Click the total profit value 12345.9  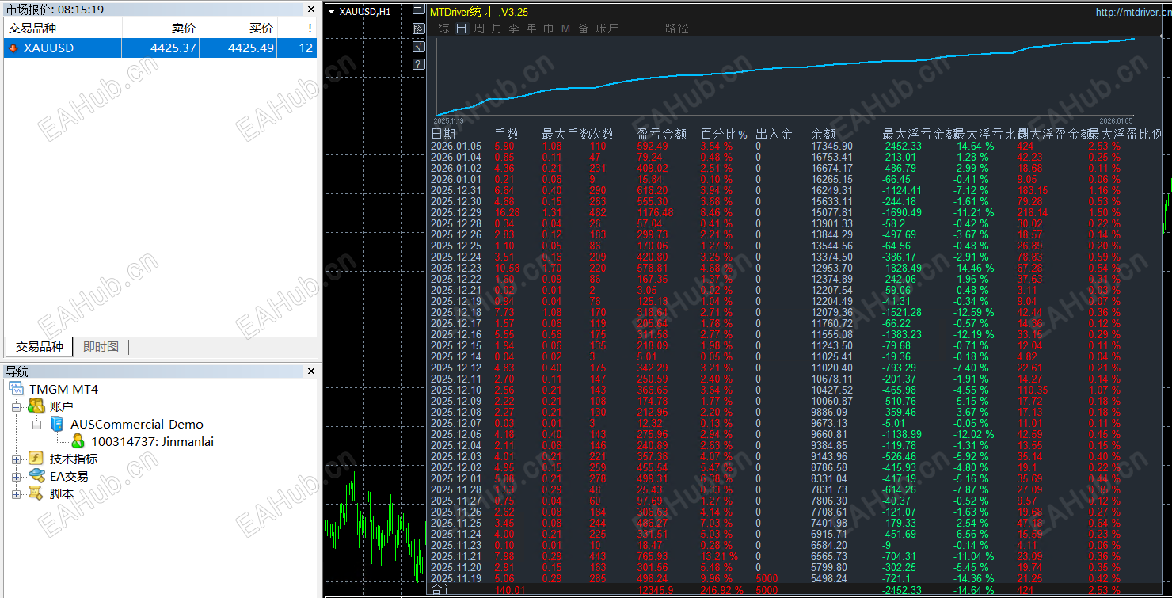(x=655, y=590)
